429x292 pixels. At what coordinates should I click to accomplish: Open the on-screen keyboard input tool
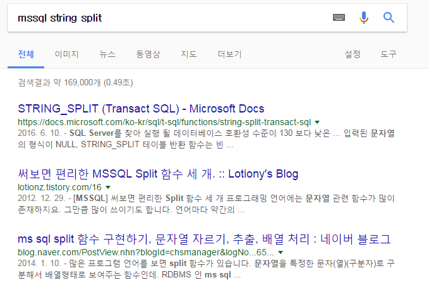point(339,18)
